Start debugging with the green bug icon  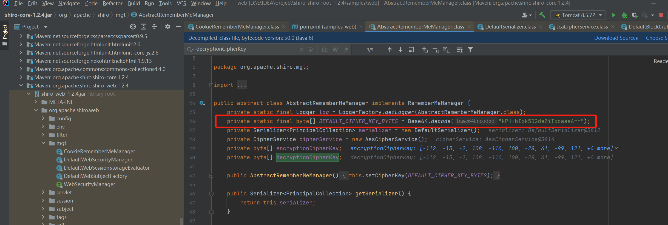tap(624, 15)
